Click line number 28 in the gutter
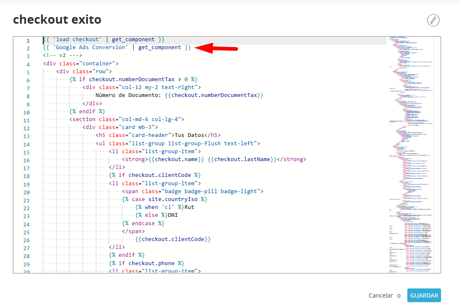 (27, 256)
